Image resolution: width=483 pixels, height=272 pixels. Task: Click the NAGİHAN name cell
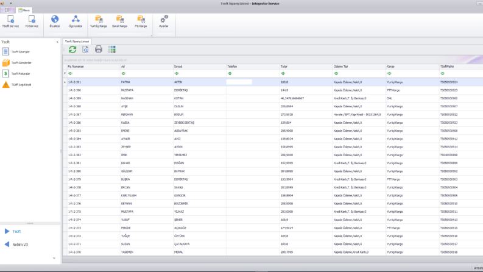[x=147, y=98]
